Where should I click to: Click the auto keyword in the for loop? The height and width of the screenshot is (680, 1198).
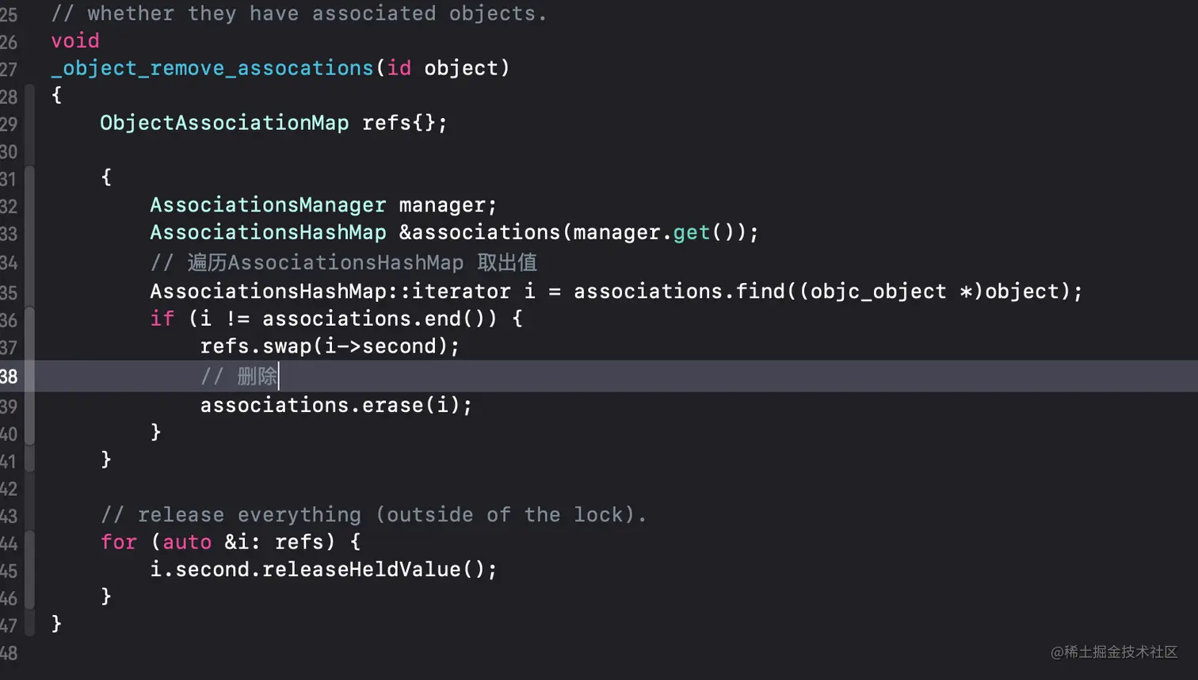coord(187,542)
